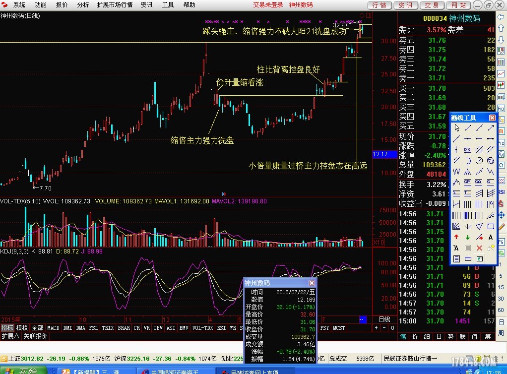The width and height of the screenshot is (507, 374).
Task: Switch to the 势 tab
Action: pyautogui.click(x=451, y=336)
